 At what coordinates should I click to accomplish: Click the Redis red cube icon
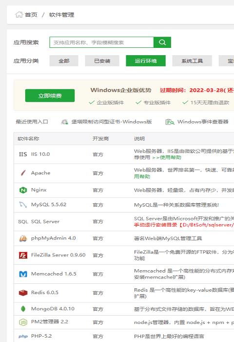coord(23,293)
